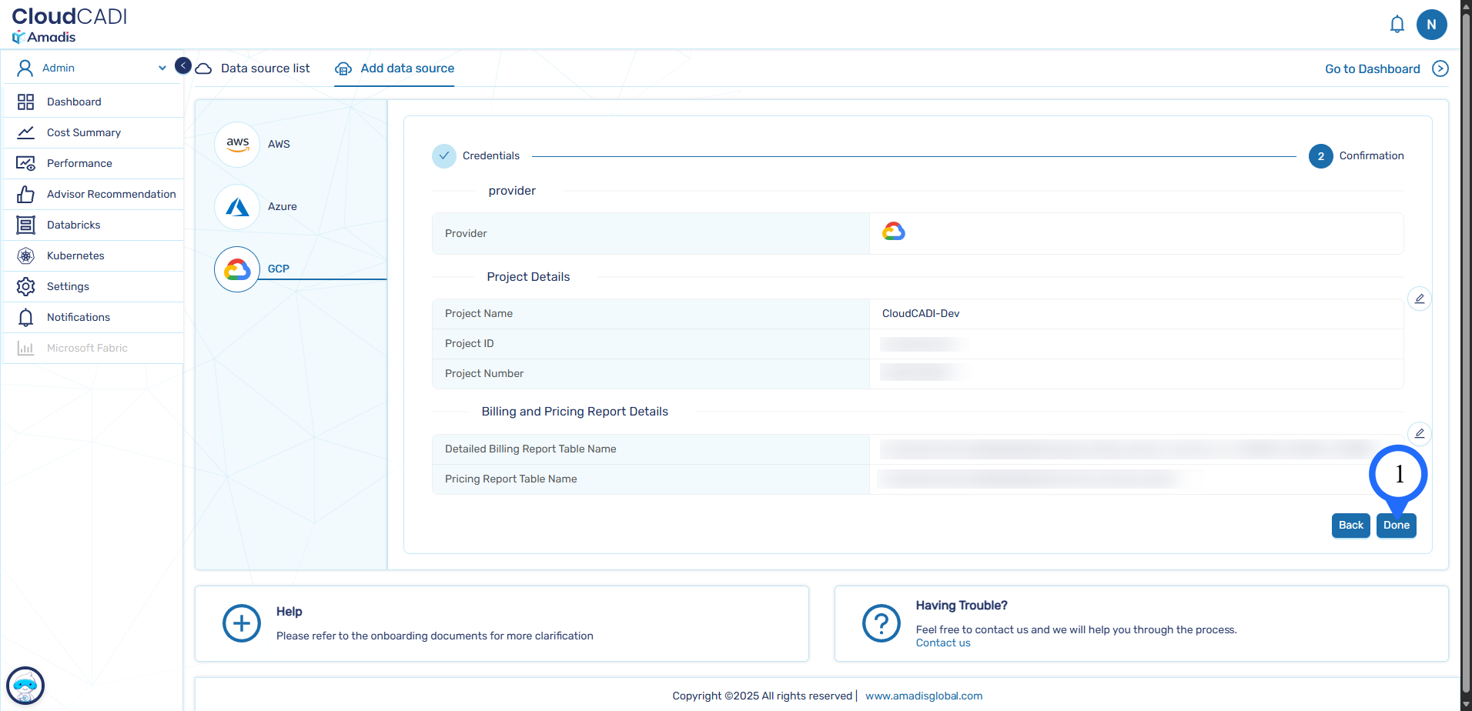
Task: Select the Add data source tab
Action: (406, 68)
